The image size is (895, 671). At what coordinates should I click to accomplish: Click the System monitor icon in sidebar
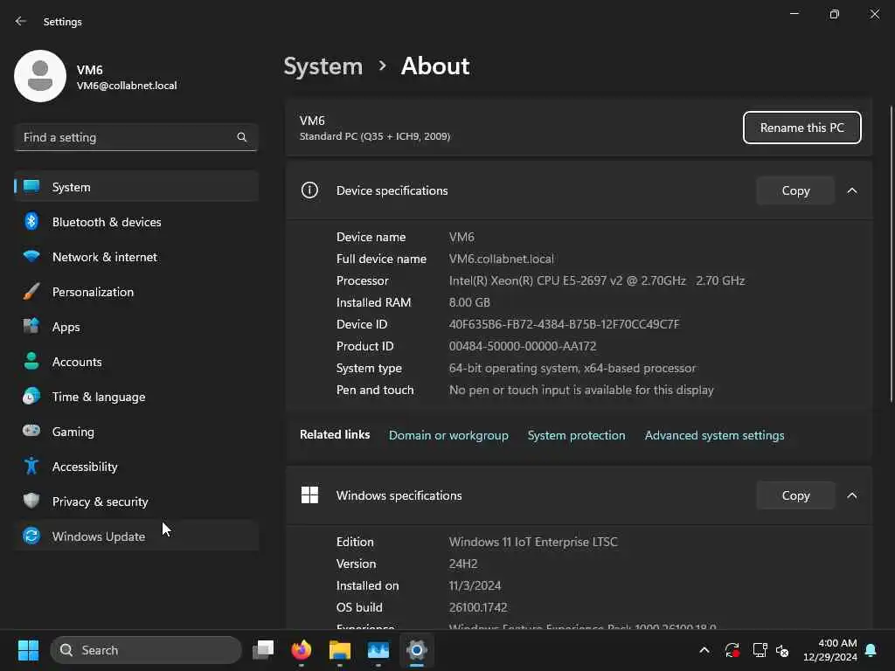[x=31, y=186]
